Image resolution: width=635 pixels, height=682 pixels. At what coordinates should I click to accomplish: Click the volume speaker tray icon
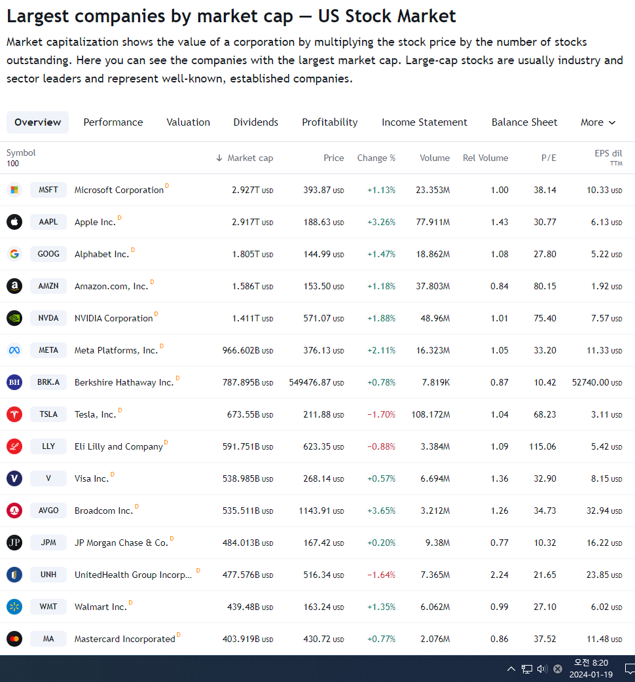542,669
